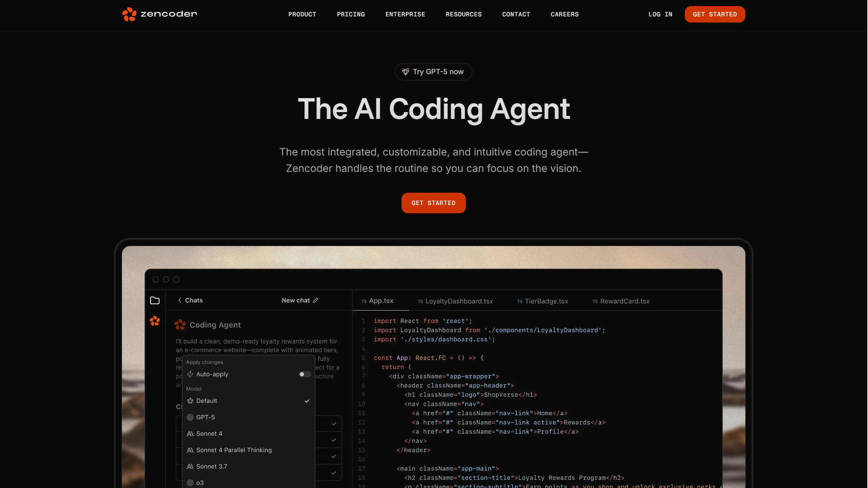Open the RESOURCES menu
Screen dimensions: 868x488
(463, 14)
